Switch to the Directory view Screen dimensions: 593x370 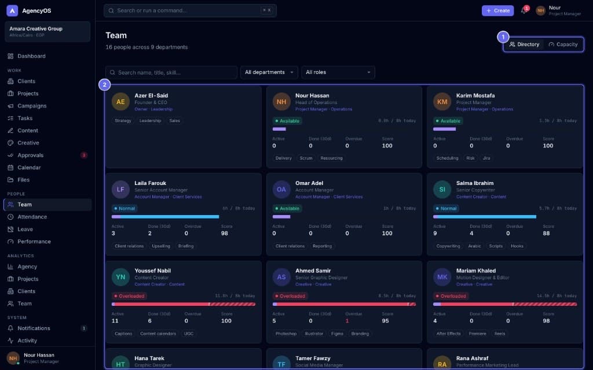(524, 44)
